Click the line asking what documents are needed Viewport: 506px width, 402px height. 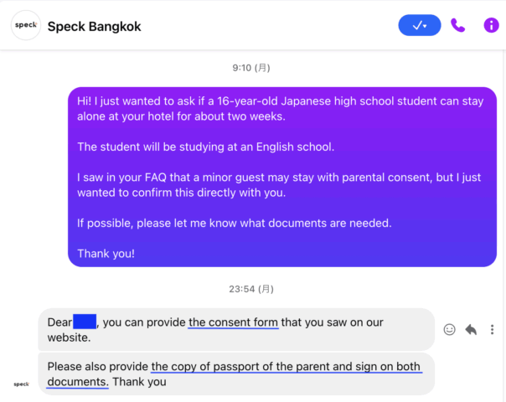pyautogui.click(x=235, y=223)
